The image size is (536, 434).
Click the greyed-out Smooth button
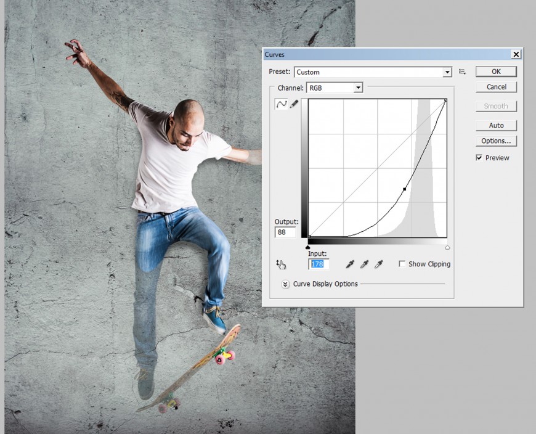coord(496,106)
